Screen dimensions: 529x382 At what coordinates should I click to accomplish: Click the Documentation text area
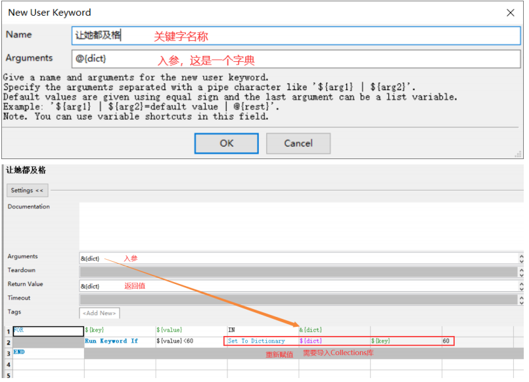(x=301, y=226)
